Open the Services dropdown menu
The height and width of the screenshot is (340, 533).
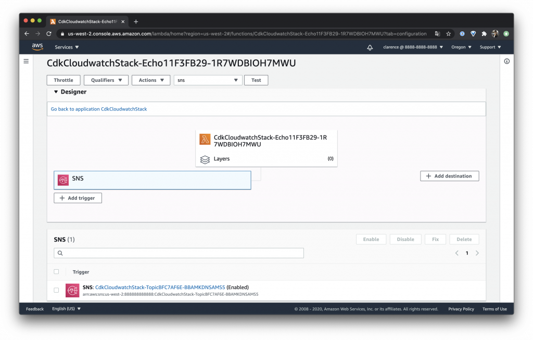(67, 47)
